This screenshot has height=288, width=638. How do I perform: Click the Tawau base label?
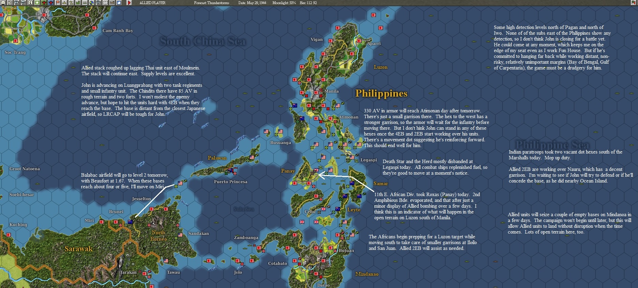pos(173,272)
